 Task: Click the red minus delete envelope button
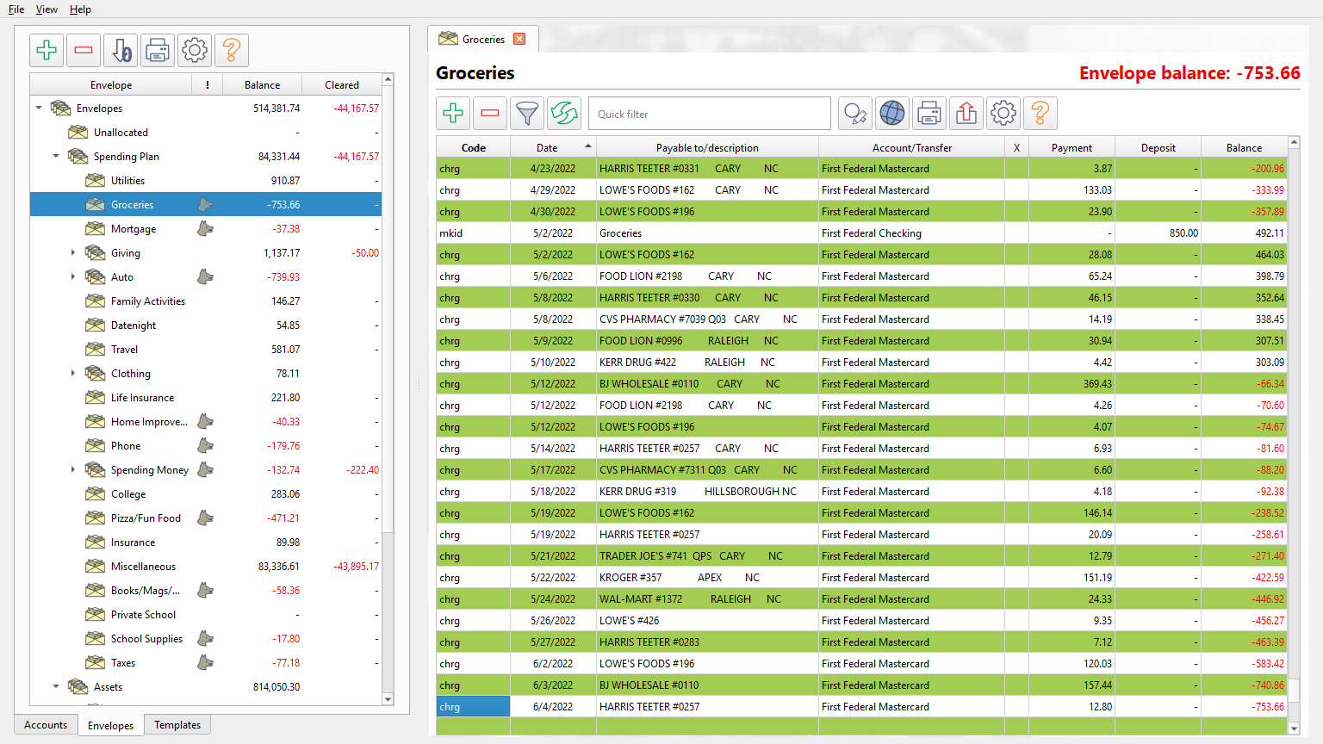pyautogui.click(x=84, y=51)
